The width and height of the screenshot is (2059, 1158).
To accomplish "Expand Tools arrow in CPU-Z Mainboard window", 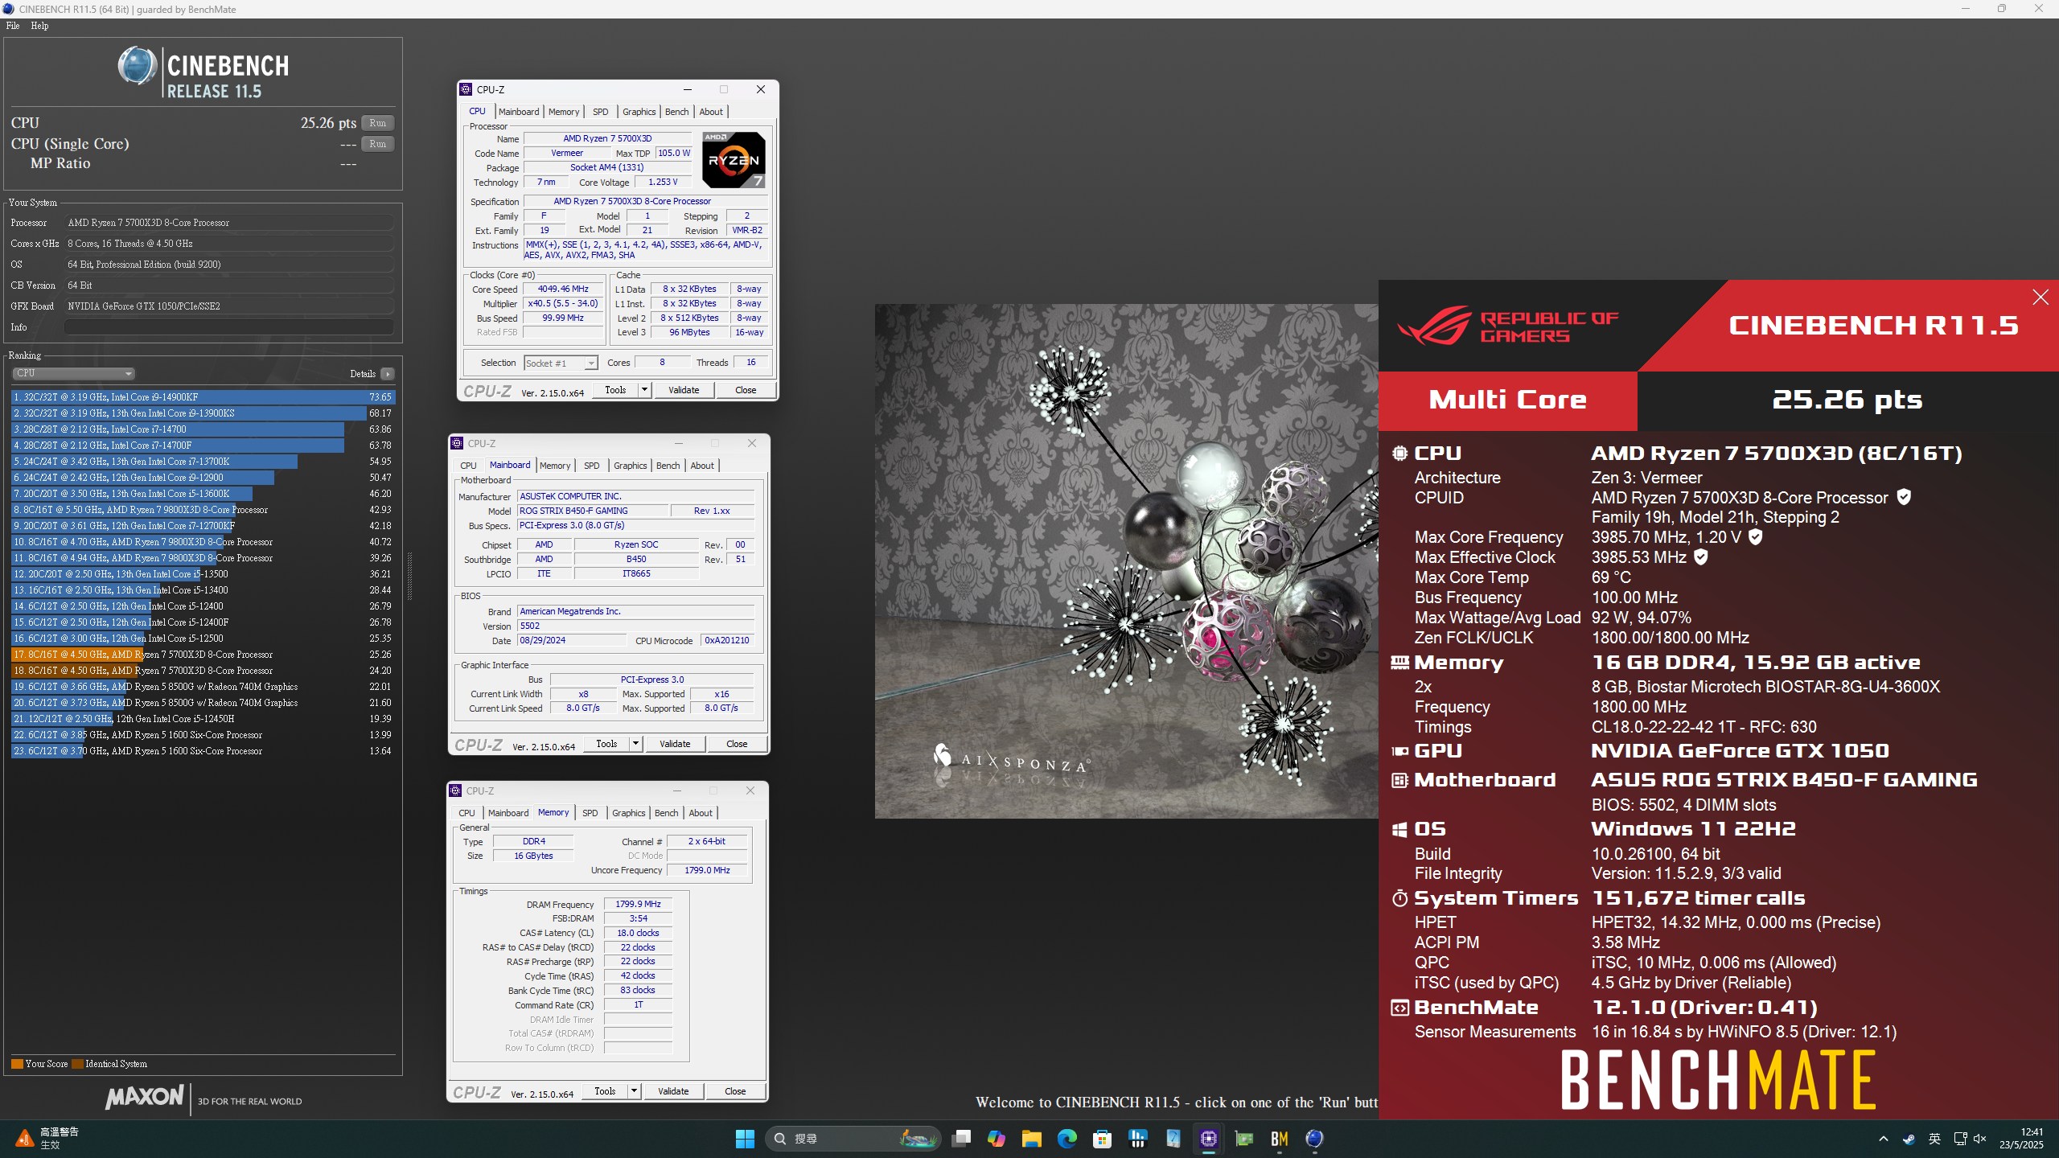I will [x=635, y=744].
